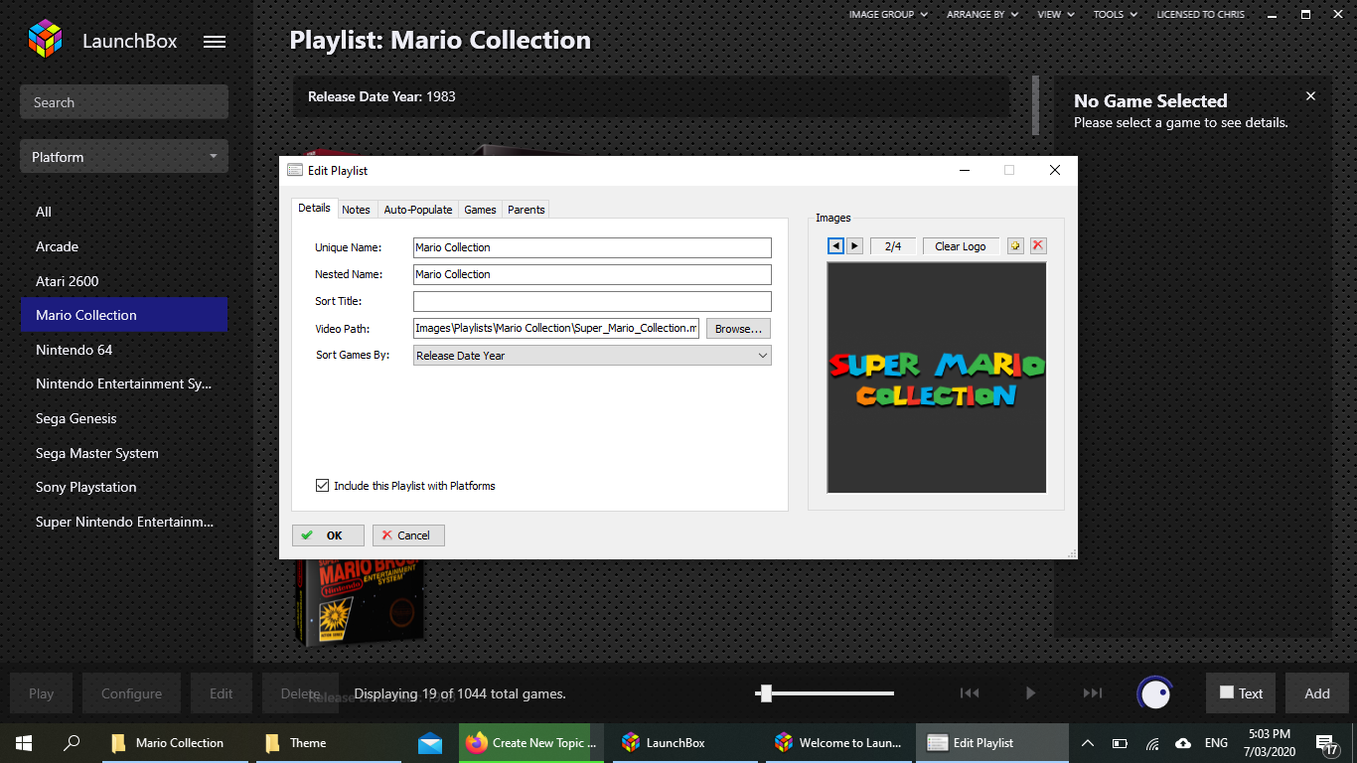Click the Unique Name input field
The image size is (1357, 763).
coord(592,247)
